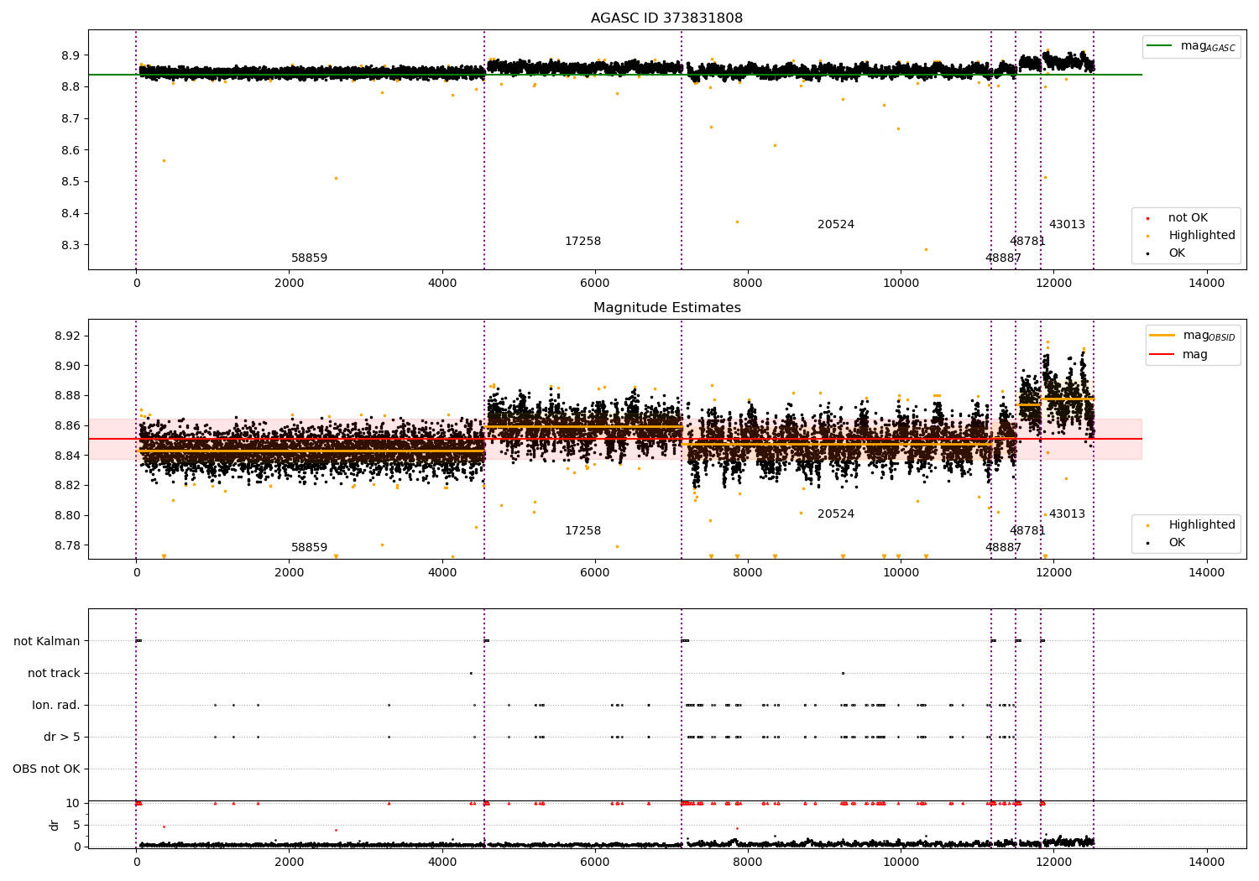
Task: Click obsid label 17258 in Magnitude Estimates plot
Action: click(582, 531)
